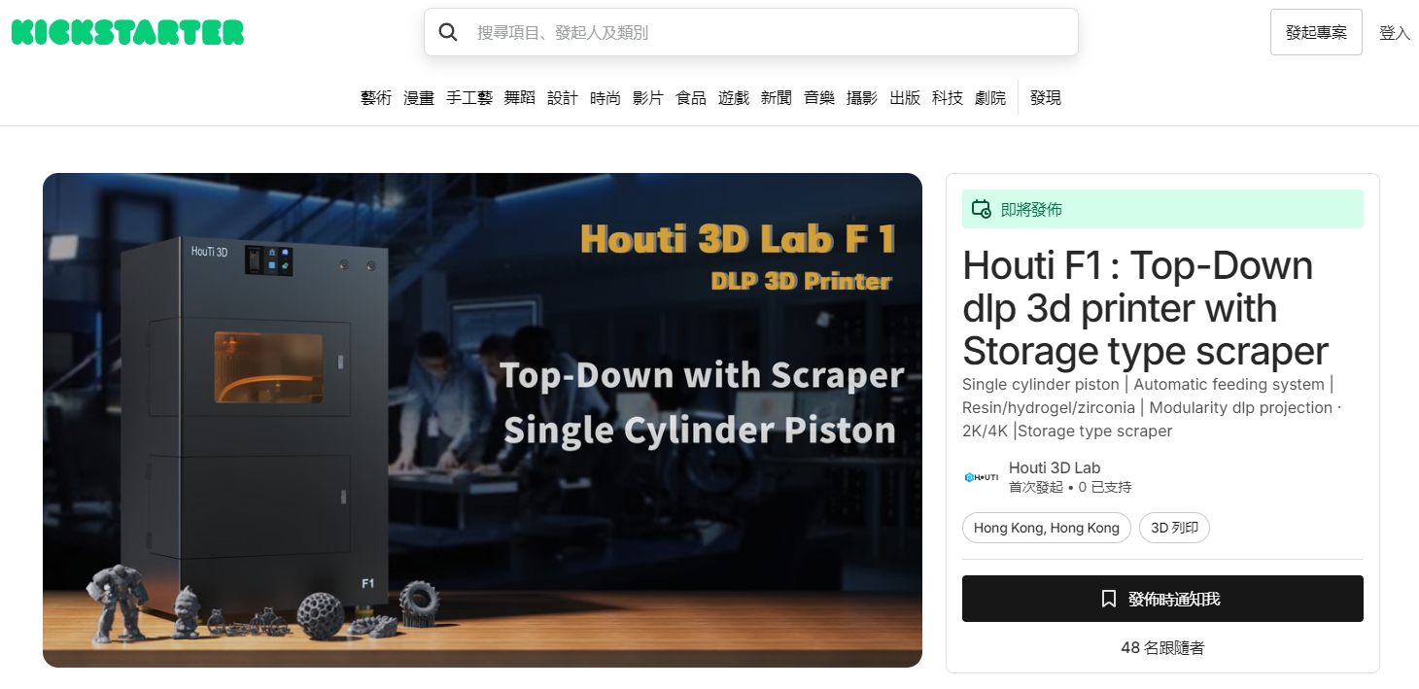
Task: Open the 遊戲 category
Action: click(x=733, y=97)
